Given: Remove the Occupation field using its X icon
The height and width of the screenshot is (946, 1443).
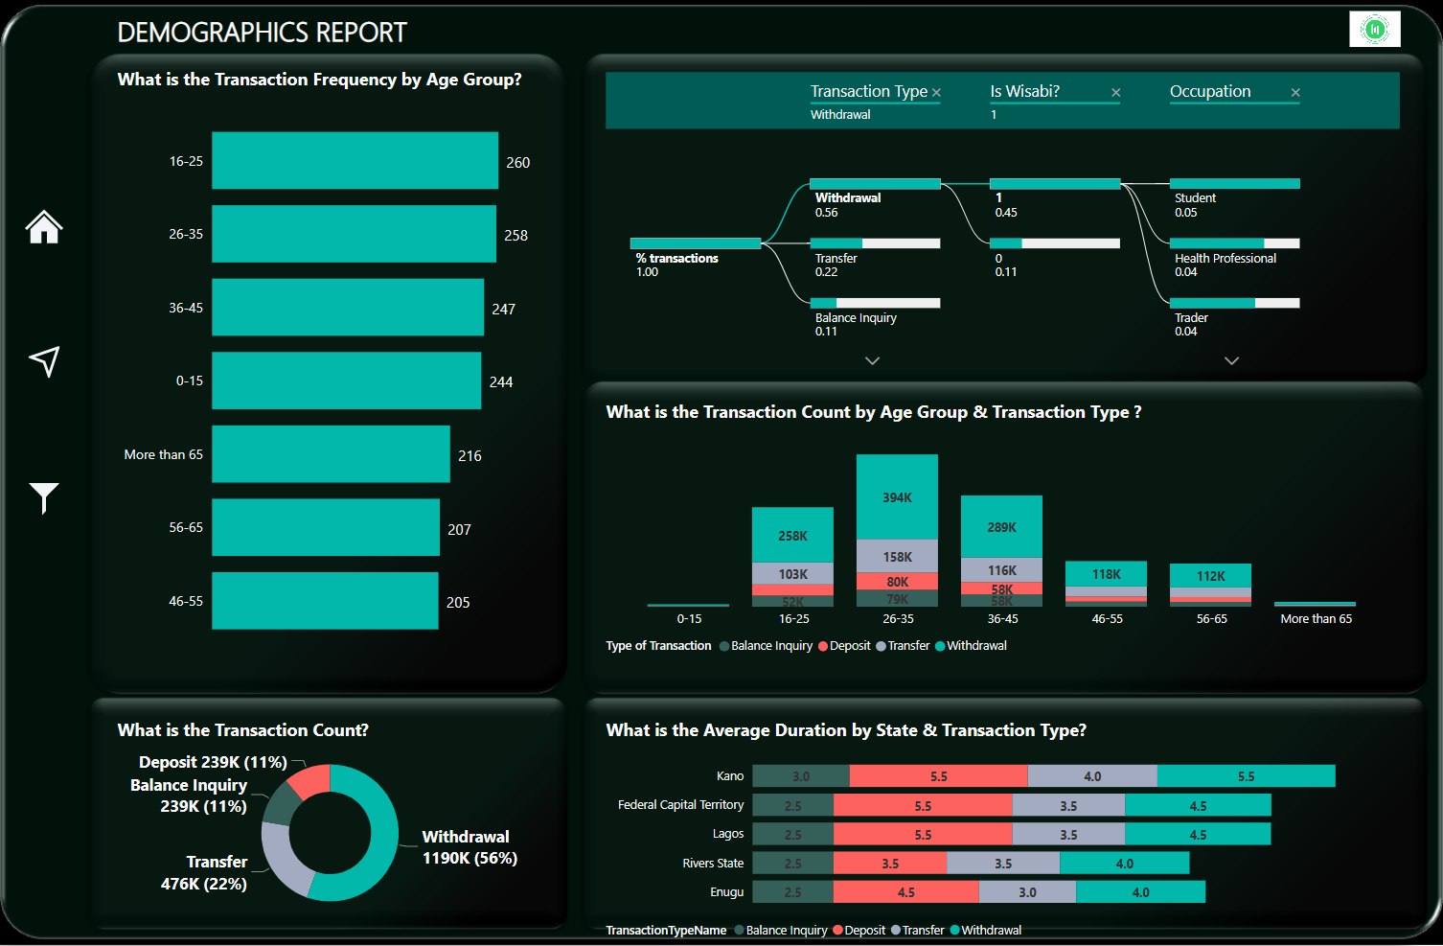Looking at the screenshot, I should [x=1295, y=92].
